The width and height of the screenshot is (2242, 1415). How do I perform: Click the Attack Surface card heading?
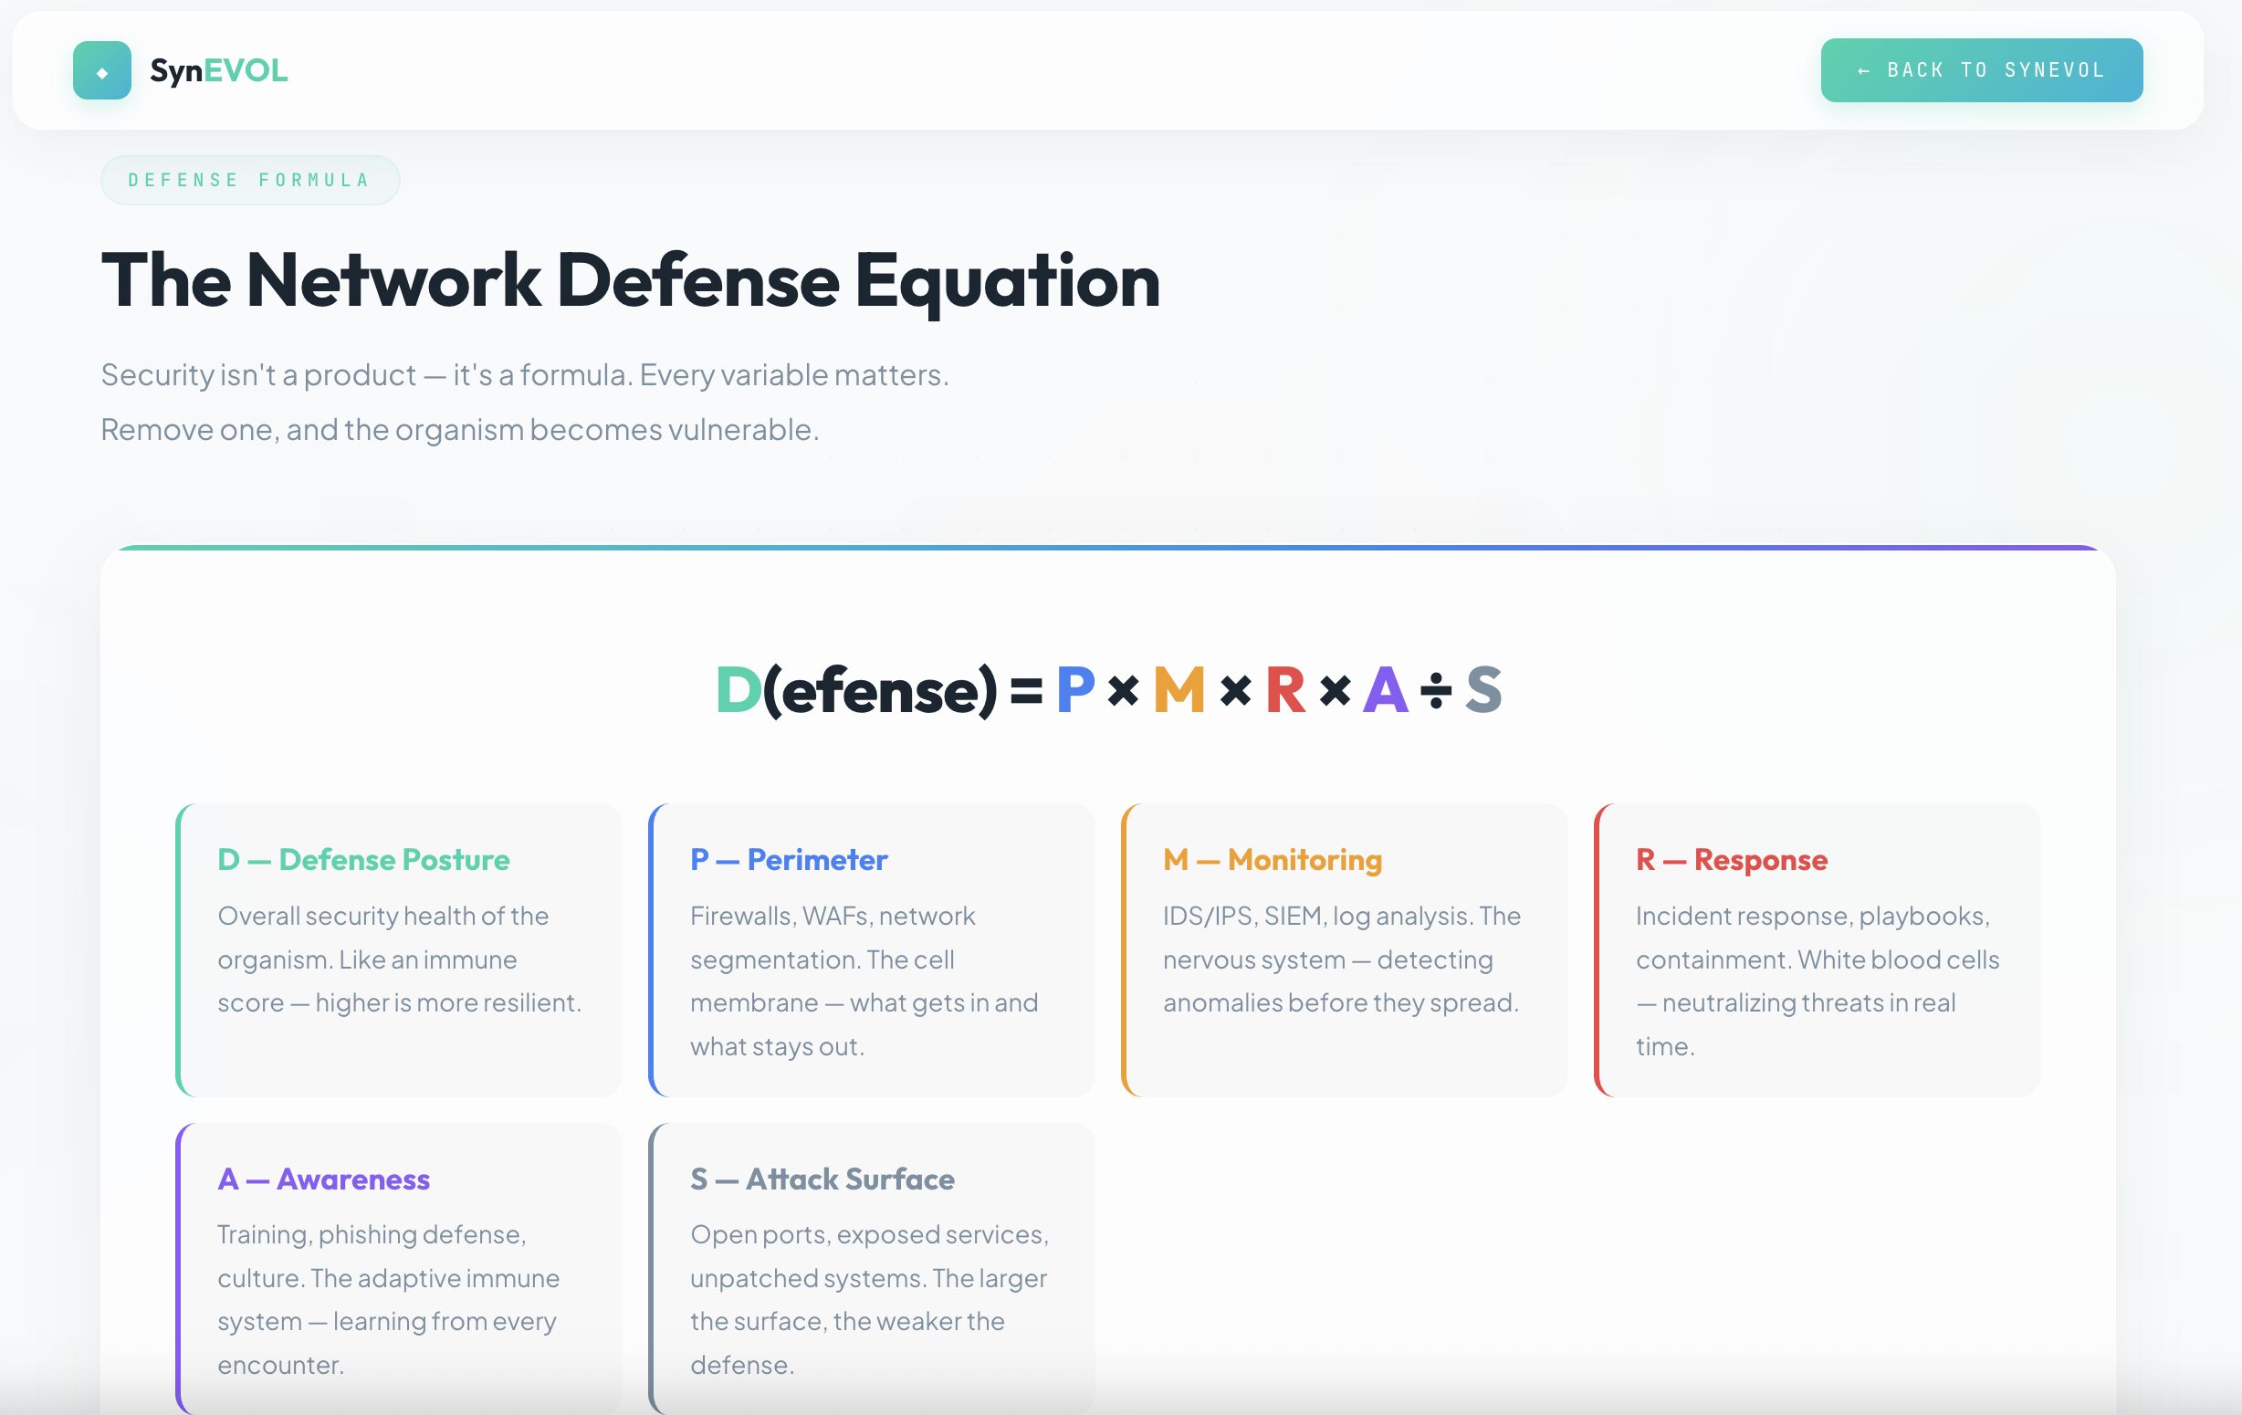pyautogui.click(x=822, y=1179)
